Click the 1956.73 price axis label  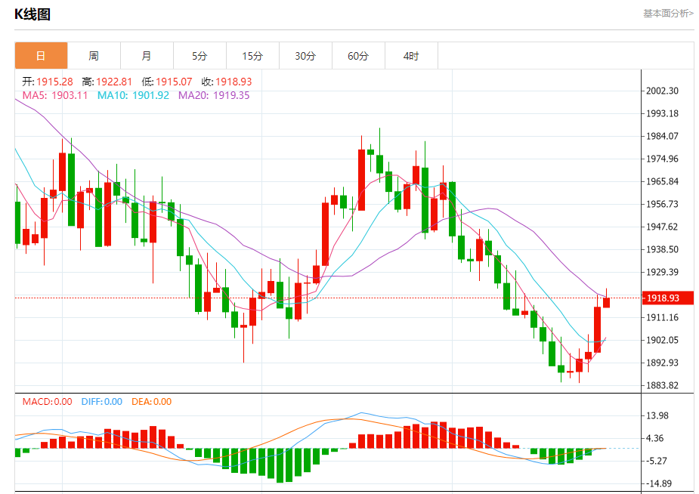tap(663, 204)
